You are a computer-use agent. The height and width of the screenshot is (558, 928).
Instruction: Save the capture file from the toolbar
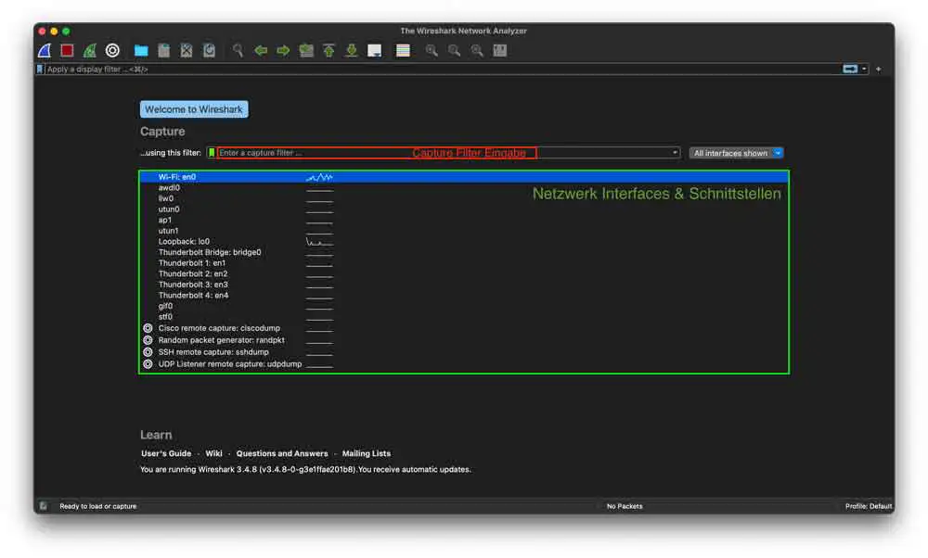click(x=164, y=51)
